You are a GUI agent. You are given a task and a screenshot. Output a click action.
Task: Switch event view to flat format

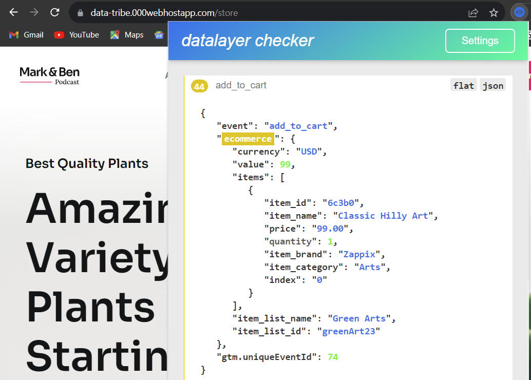[x=463, y=85]
